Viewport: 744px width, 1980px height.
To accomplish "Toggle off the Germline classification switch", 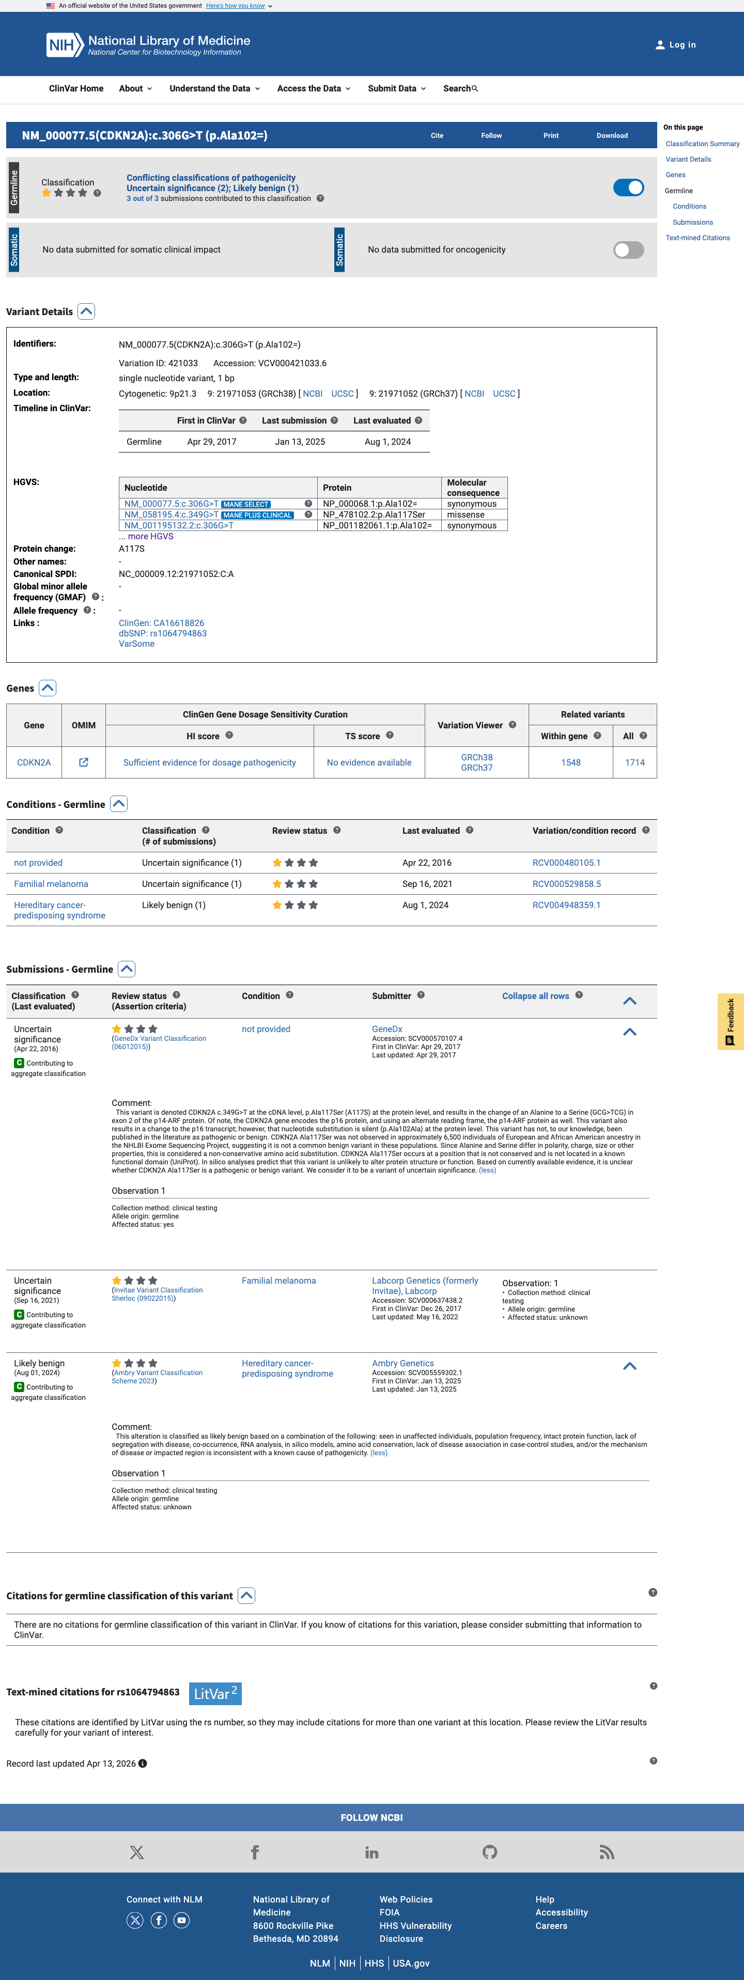I will tap(628, 188).
